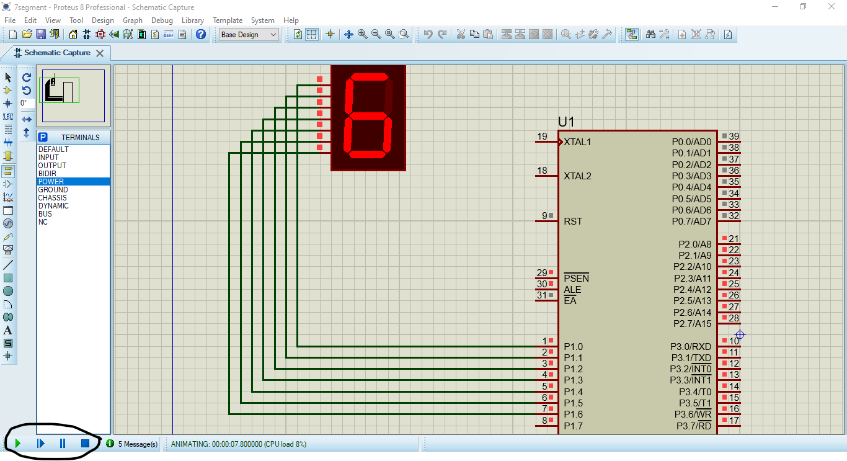Pick the Graph mode tool
Screen dimensions: 847x461
coord(8,198)
